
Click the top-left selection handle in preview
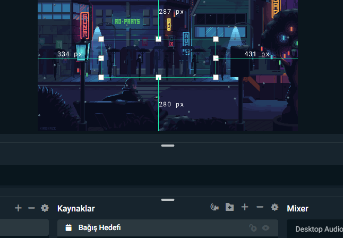(101, 39)
